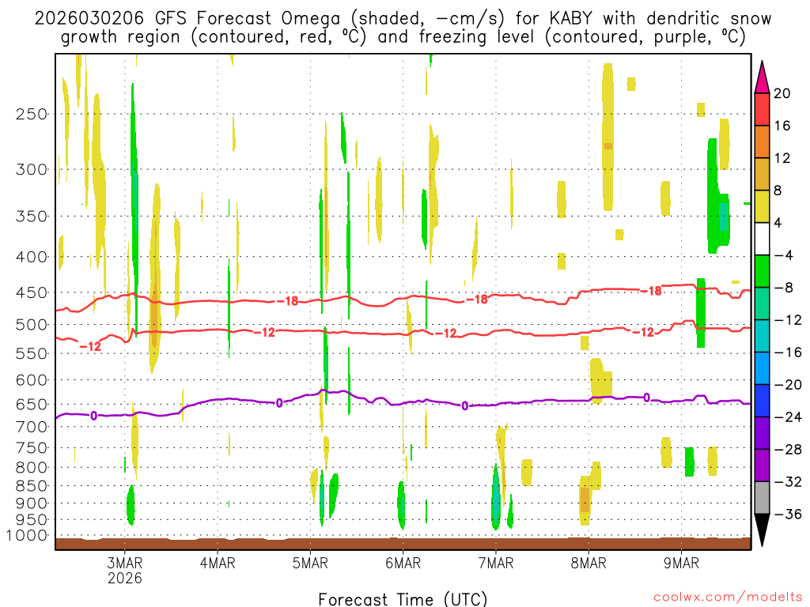810x607 pixels.
Task: Click the 500 pressure level label
Action: tap(32, 325)
